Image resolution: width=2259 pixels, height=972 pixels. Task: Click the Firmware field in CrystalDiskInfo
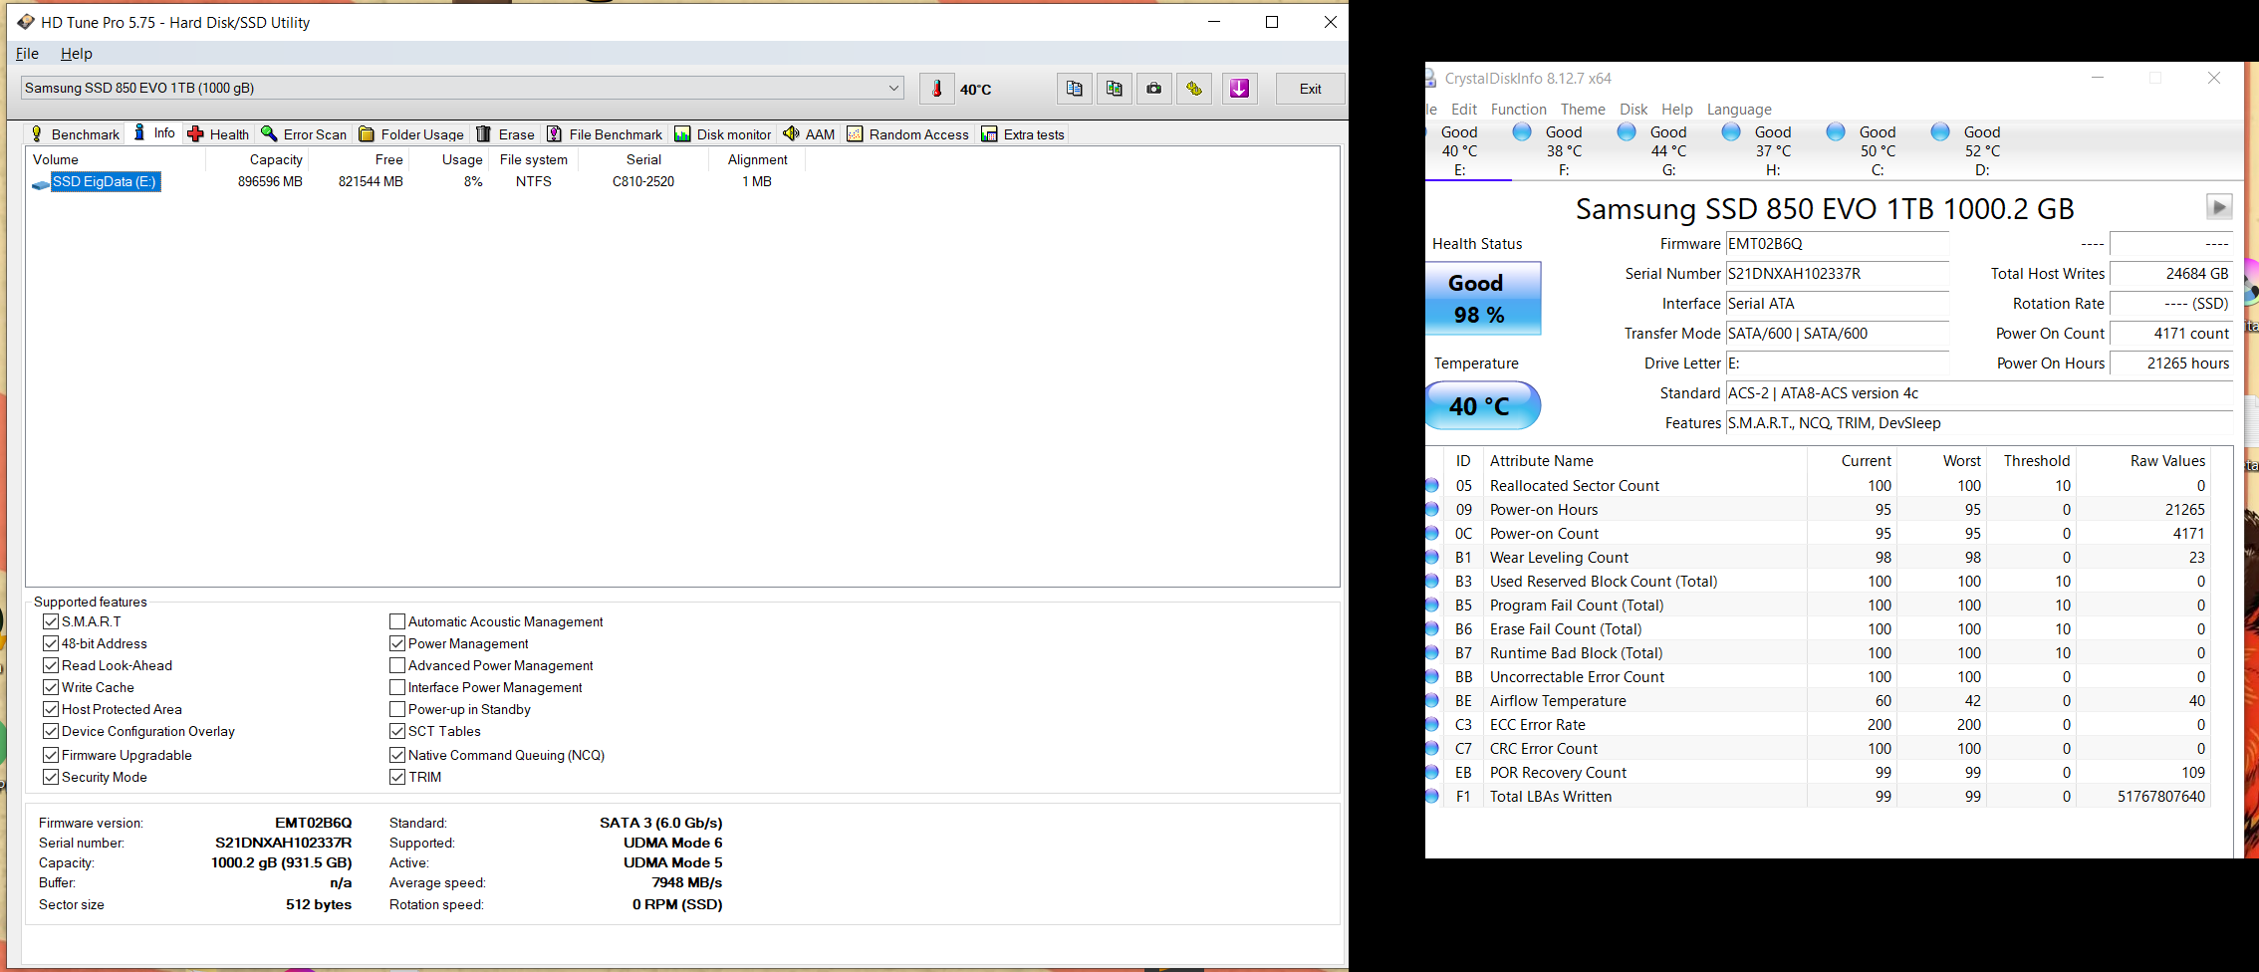click(x=1837, y=244)
